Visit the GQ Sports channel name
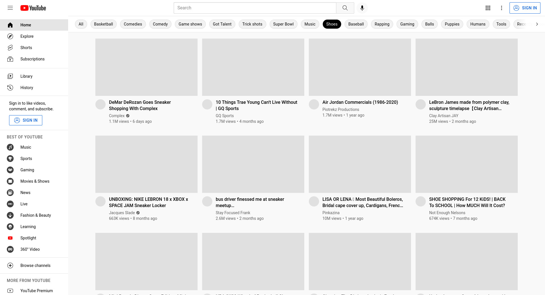This screenshot has height=295, width=545. point(225,116)
